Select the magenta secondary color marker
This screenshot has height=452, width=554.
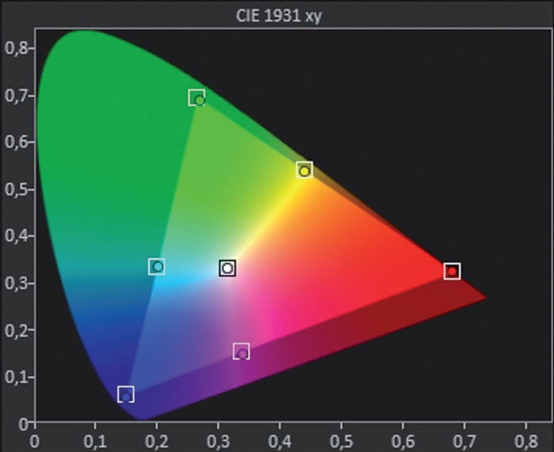(x=241, y=352)
